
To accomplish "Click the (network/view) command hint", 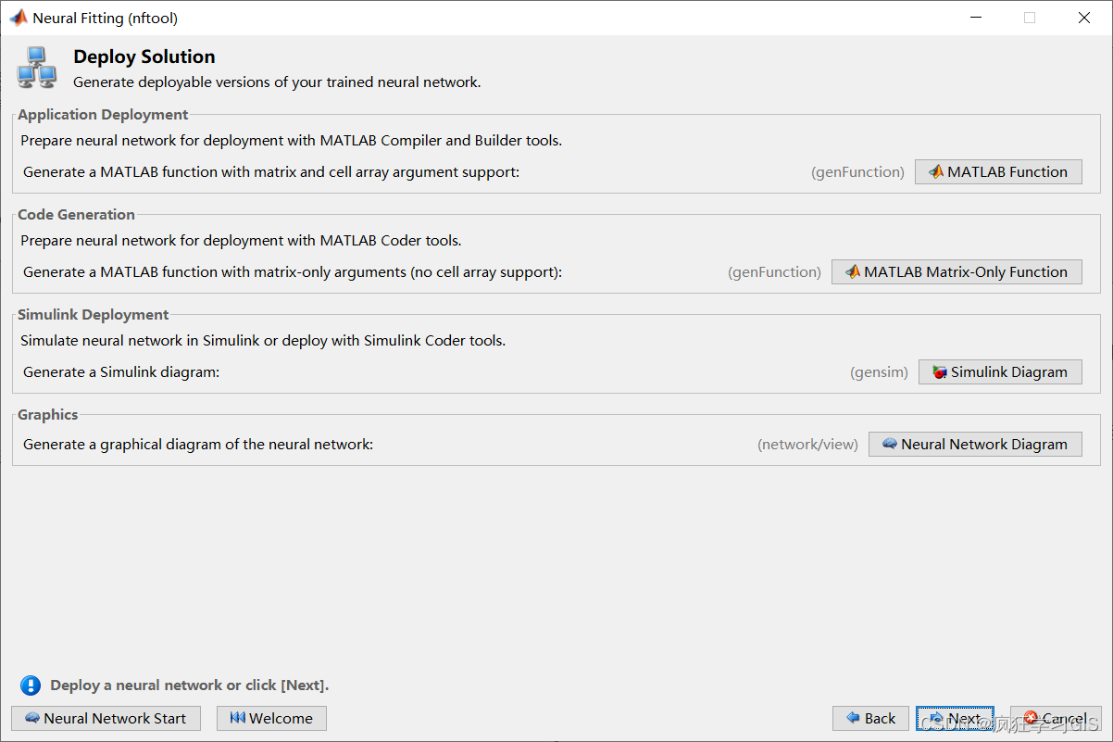I will 807,445.
